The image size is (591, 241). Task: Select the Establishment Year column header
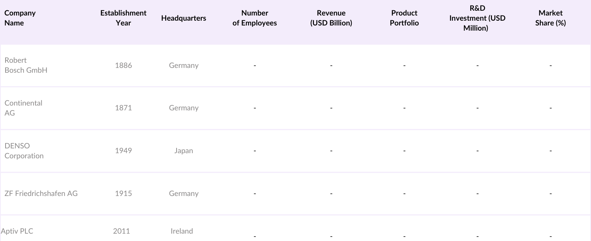[x=123, y=18]
